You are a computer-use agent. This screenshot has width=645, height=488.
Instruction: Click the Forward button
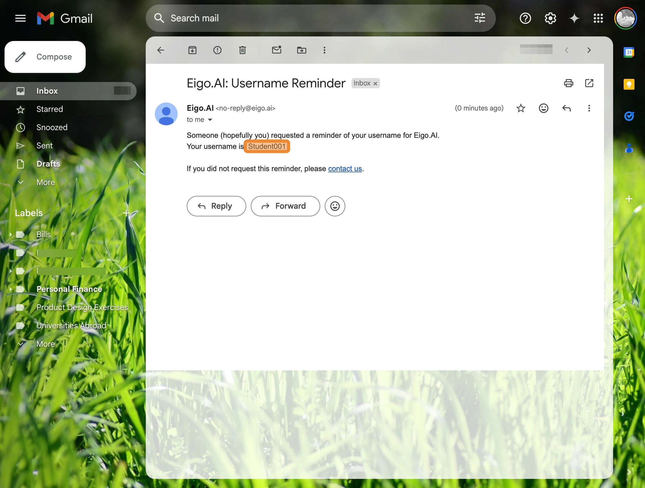285,206
